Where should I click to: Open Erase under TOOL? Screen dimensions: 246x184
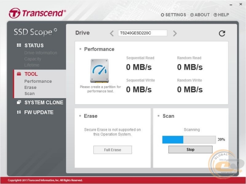pyautogui.click(x=30, y=87)
